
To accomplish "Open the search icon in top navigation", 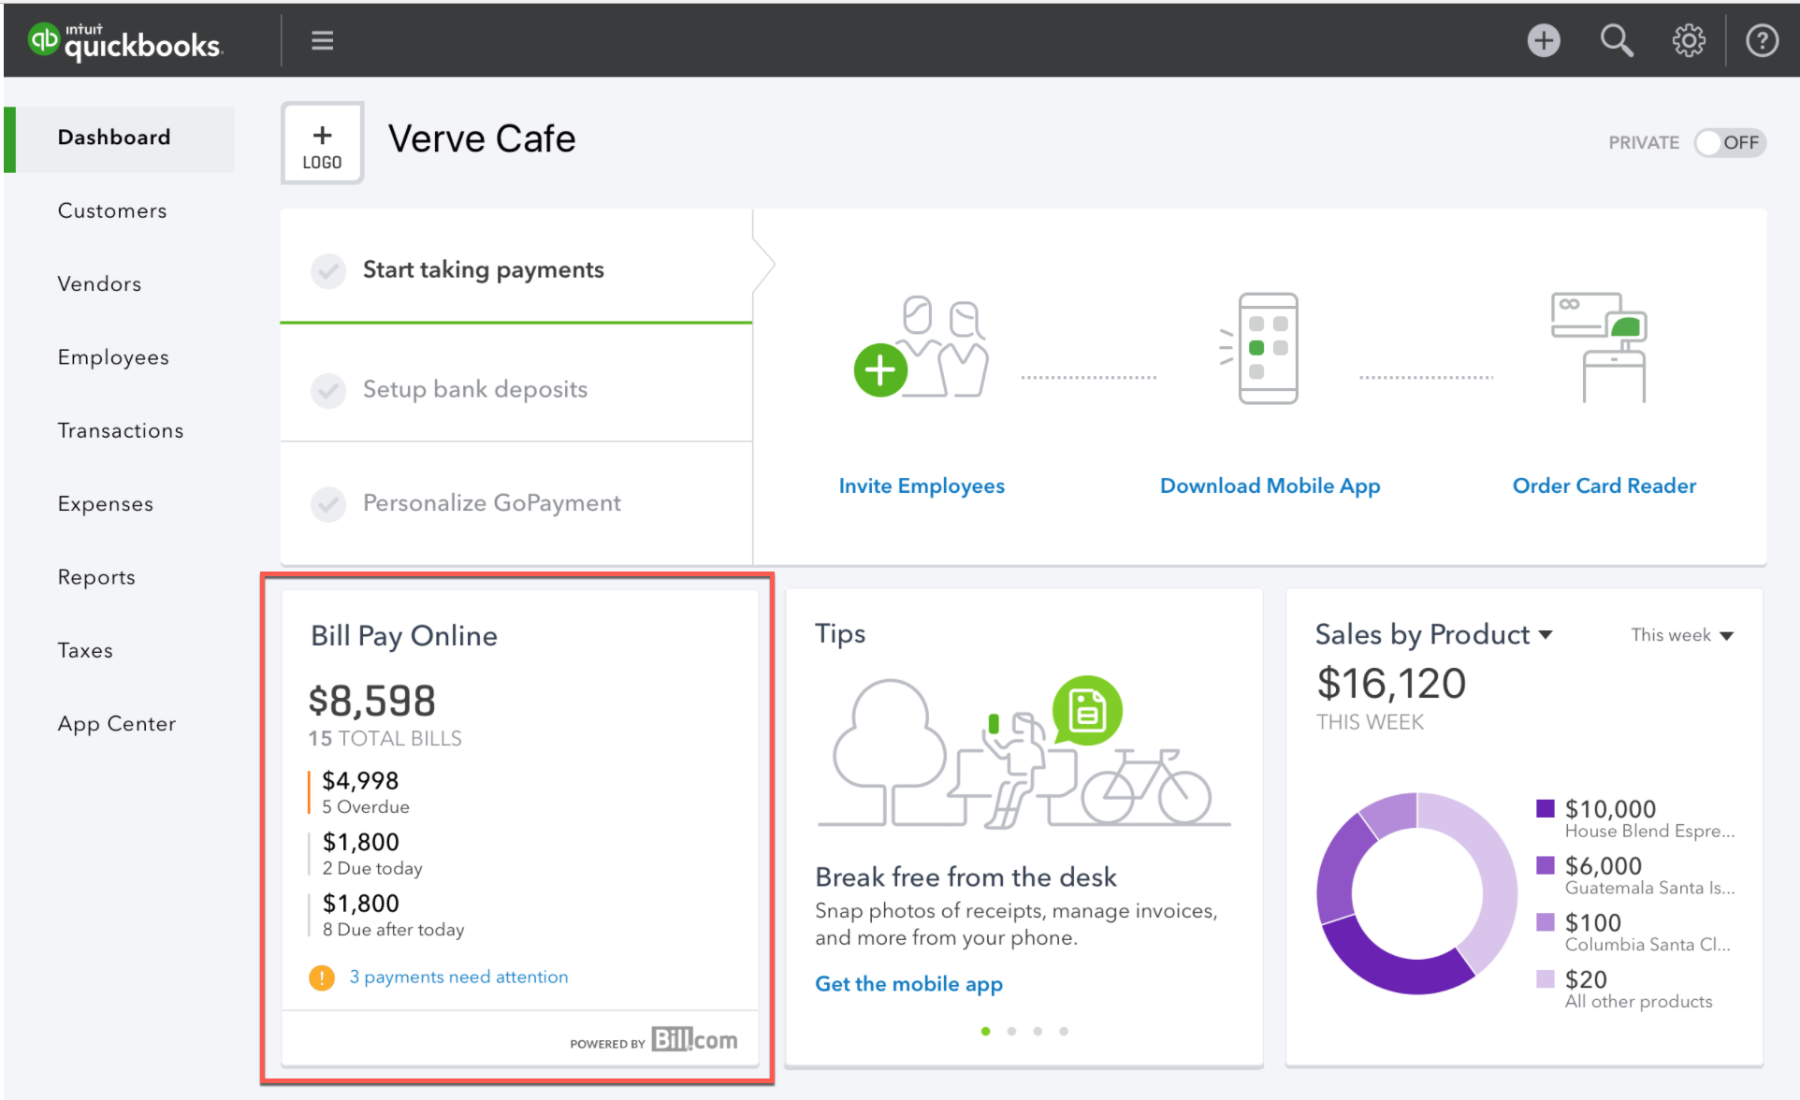I will [1619, 37].
